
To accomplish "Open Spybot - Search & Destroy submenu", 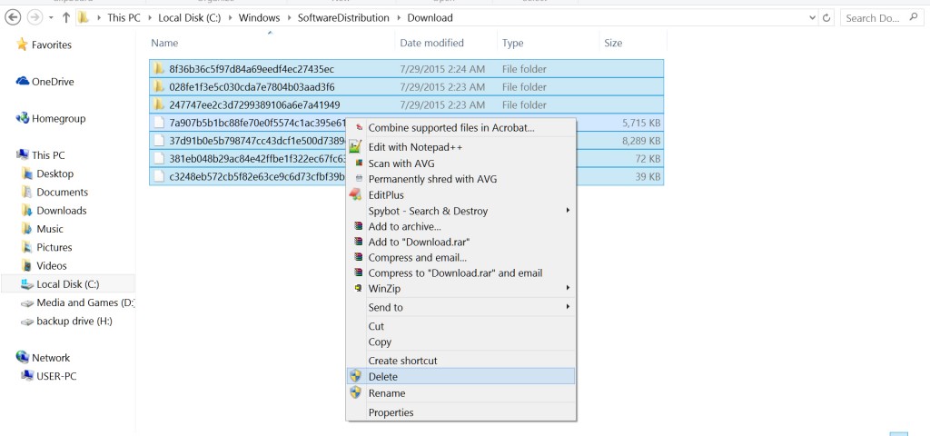I will point(460,211).
